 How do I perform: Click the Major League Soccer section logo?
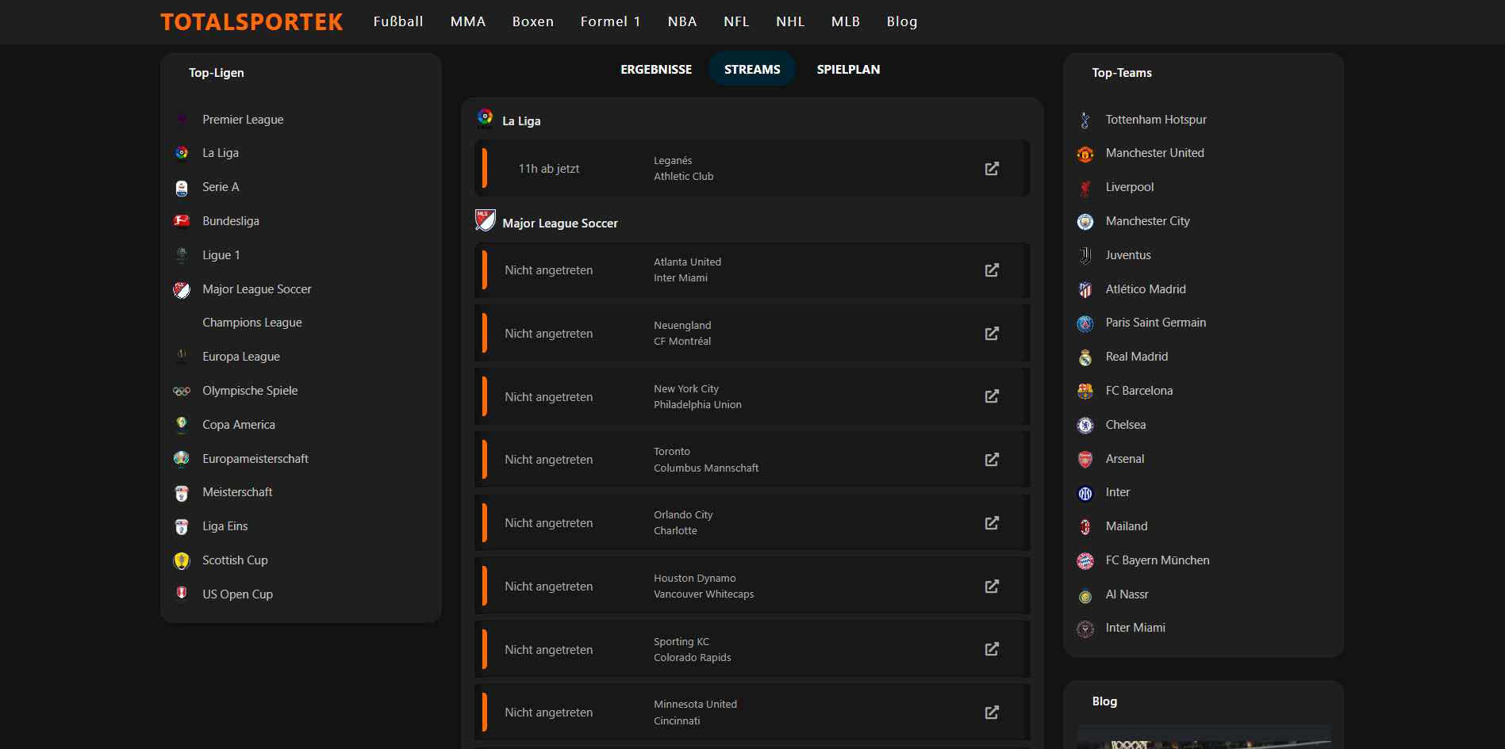pyautogui.click(x=485, y=221)
